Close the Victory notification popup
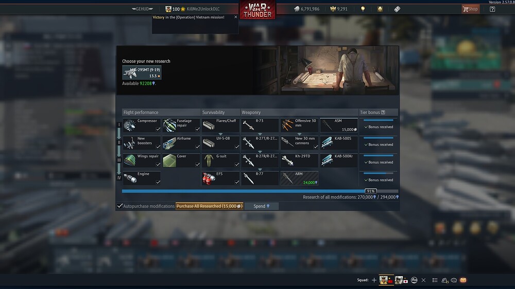The height and width of the screenshot is (289, 515). [x=235, y=17]
